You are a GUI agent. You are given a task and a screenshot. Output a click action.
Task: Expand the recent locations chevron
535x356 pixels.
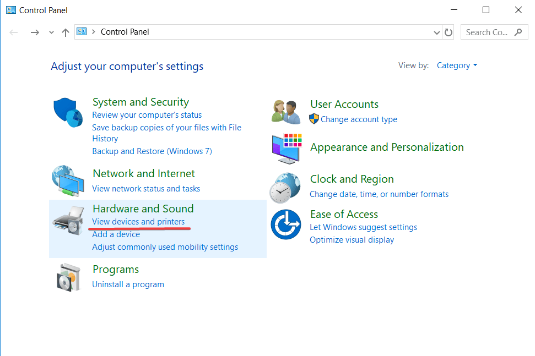tap(51, 32)
